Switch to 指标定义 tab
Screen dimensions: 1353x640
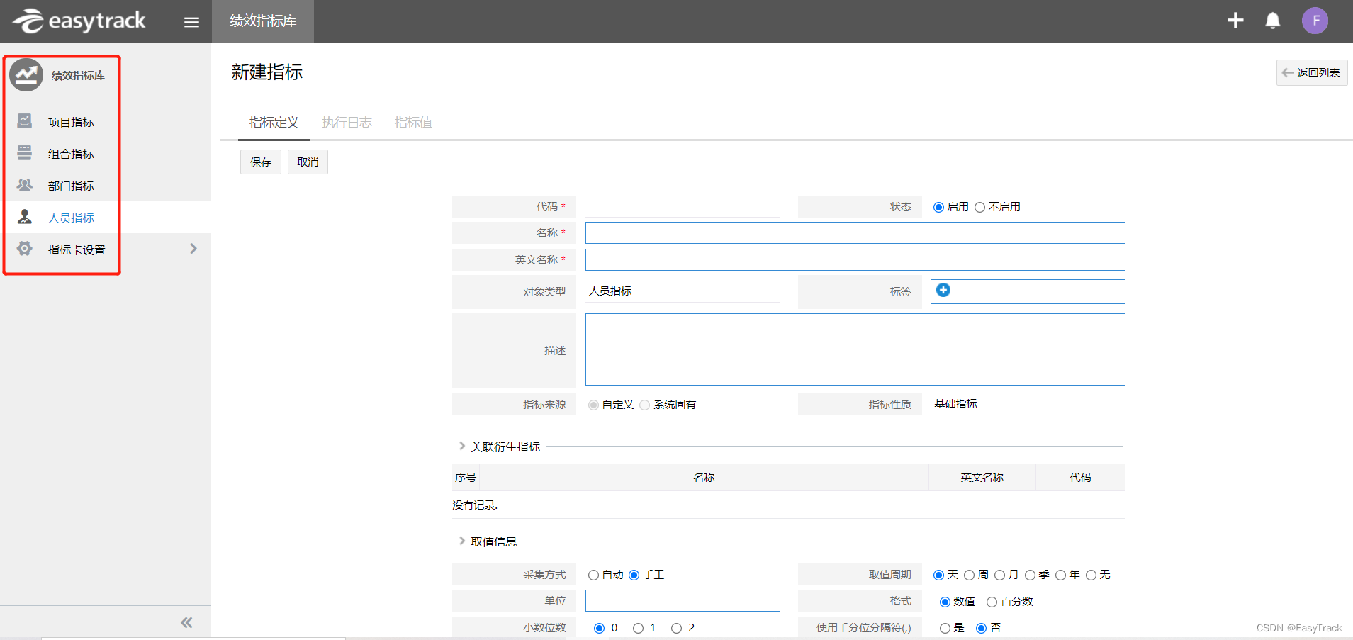pyautogui.click(x=274, y=123)
